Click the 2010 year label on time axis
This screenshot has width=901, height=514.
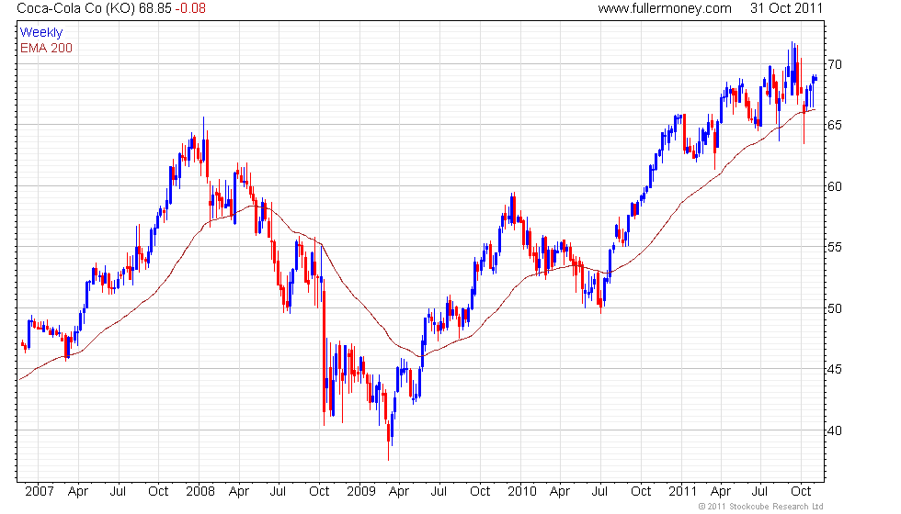[522, 492]
